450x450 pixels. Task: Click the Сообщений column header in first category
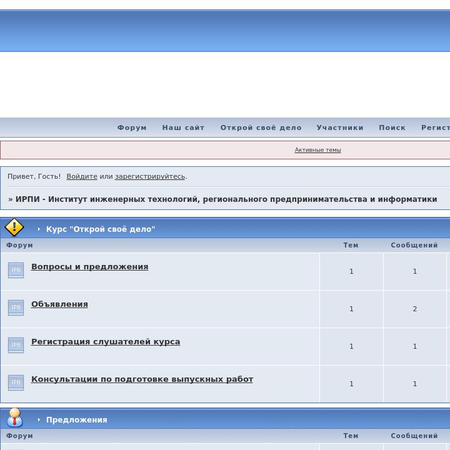[414, 245]
